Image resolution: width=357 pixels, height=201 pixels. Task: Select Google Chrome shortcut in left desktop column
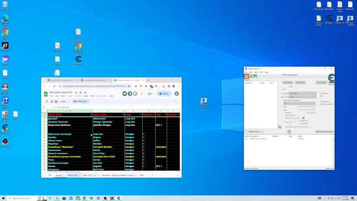pyautogui.click(x=5, y=33)
